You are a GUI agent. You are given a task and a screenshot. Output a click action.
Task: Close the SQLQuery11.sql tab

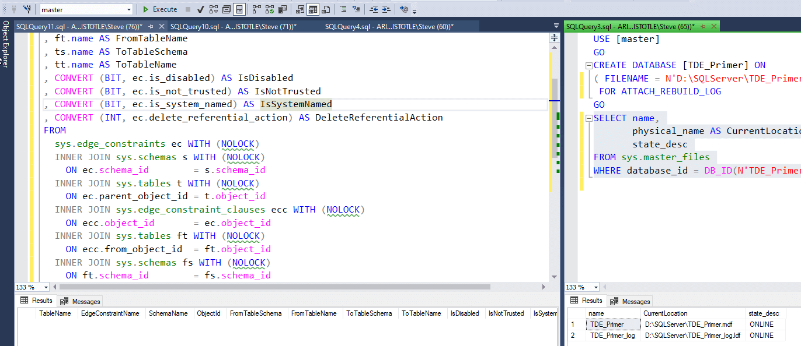[161, 26]
